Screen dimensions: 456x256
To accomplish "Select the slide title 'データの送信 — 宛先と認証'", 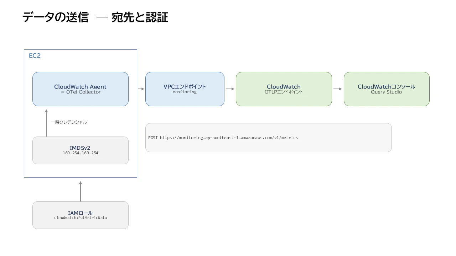I will click(95, 17).
